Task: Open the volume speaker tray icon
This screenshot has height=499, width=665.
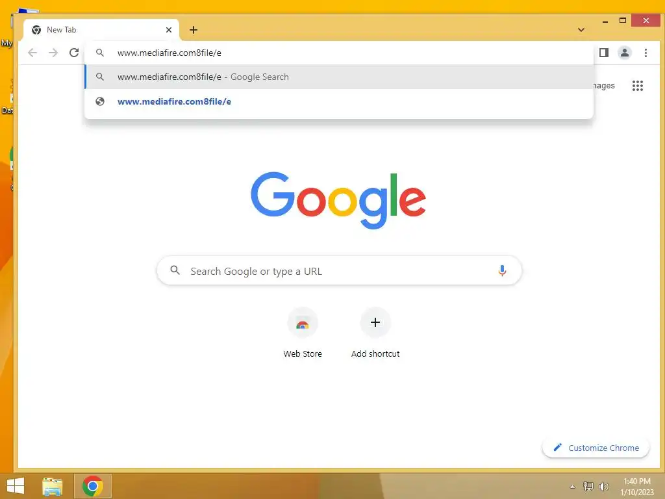Action: point(603,486)
